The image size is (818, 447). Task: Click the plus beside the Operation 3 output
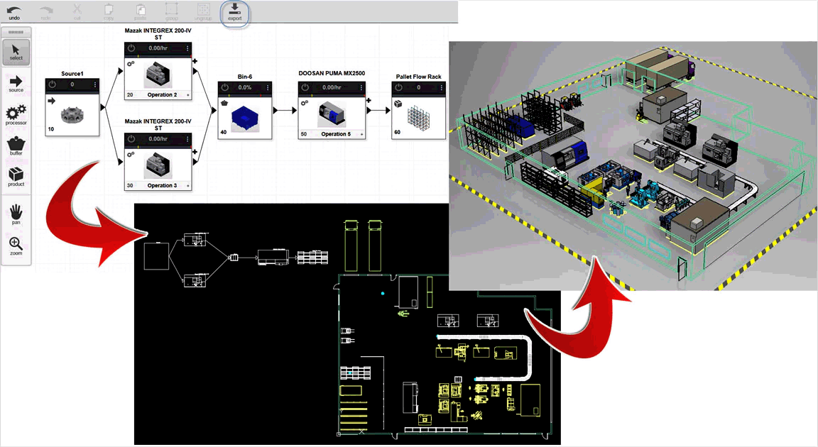pyautogui.click(x=195, y=152)
